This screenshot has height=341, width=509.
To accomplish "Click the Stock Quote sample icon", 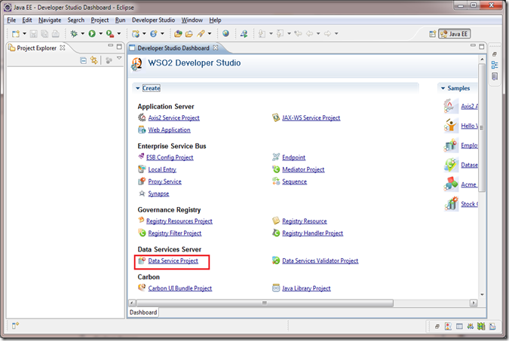I will click(451, 204).
